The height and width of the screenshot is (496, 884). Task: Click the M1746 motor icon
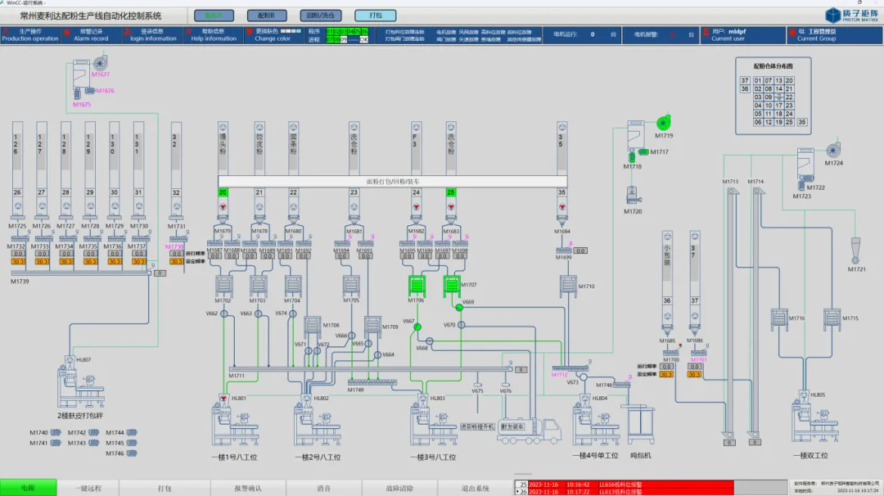[x=131, y=453]
